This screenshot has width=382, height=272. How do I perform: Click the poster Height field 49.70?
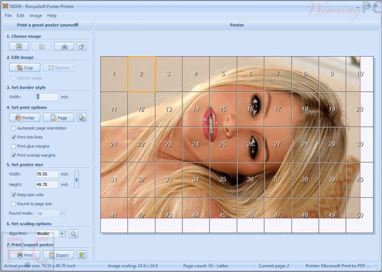pyautogui.click(x=47, y=184)
